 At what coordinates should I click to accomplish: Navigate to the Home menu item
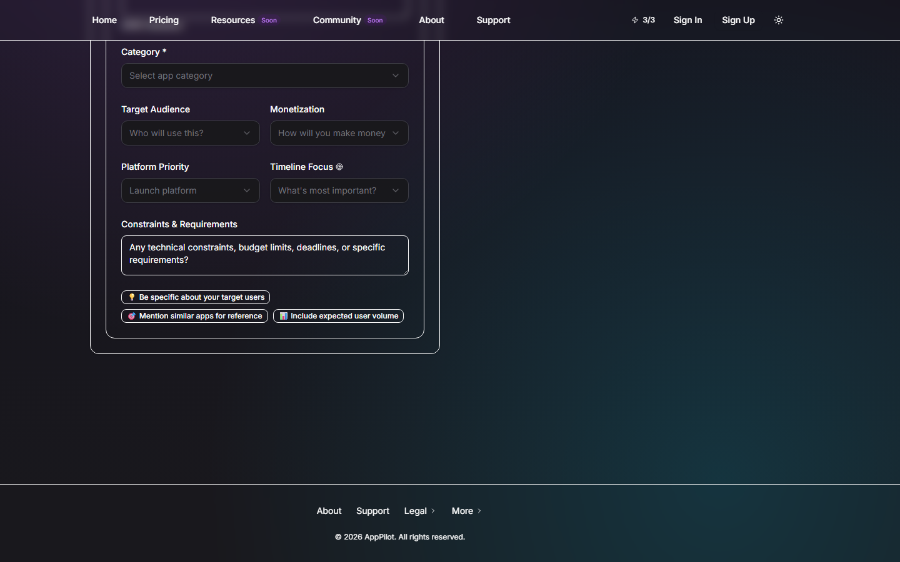[104, 20]
